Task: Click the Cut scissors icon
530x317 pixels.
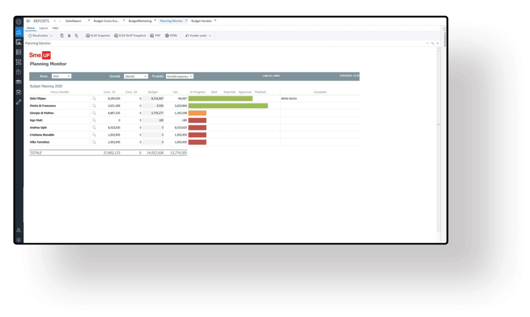Action: (x=69, y=36)
